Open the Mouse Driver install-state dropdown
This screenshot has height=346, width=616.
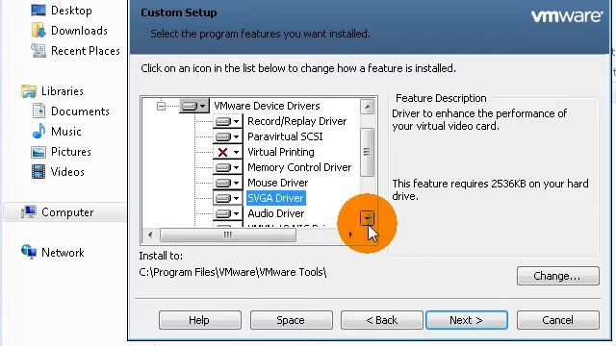228,183
